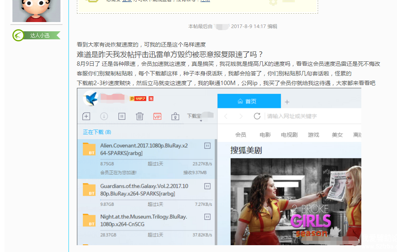Image resolution: width=409 pixels, height=252 pixels.
Task: Click the BT folder icon for Guardians.of.the.Galaxy
Action: (x=89, y=190)
